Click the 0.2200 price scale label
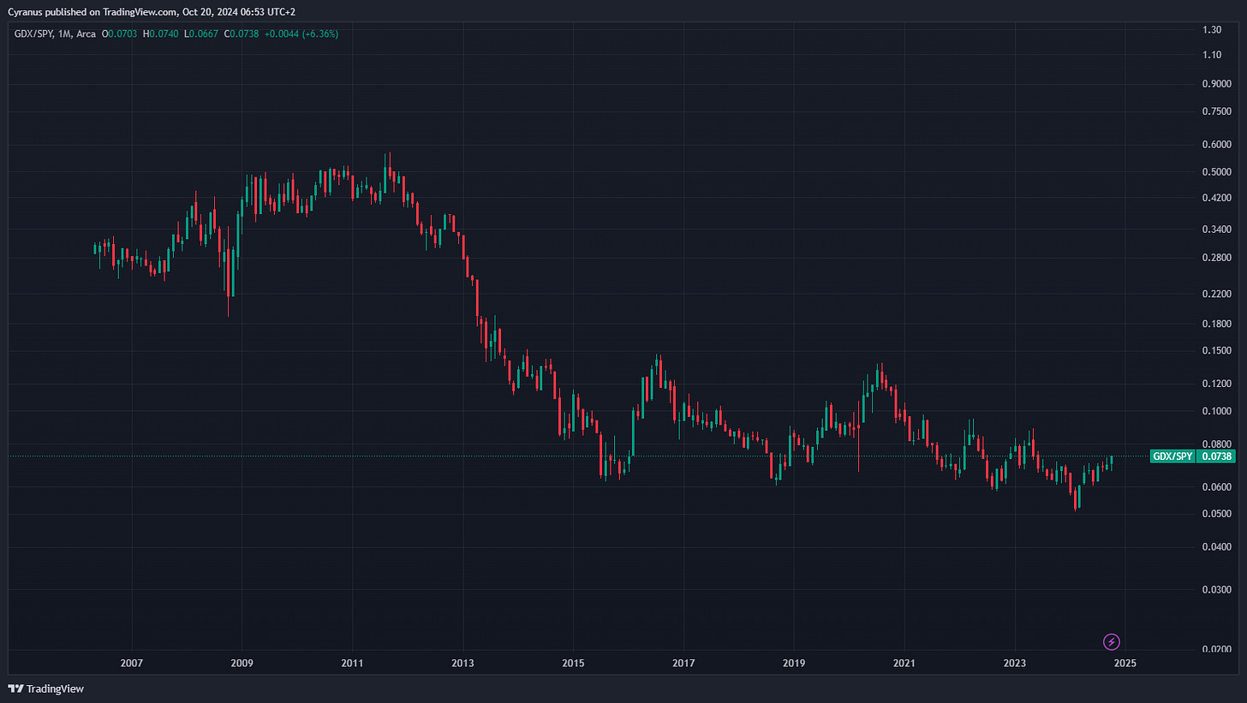Viewport: 1247px width, 703px height. coord(1216,294)
